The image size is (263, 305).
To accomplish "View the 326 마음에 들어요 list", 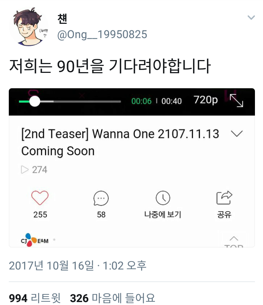I will click(x=112, y=298).
